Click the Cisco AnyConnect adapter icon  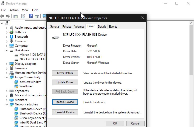click(x=16, y=118)
